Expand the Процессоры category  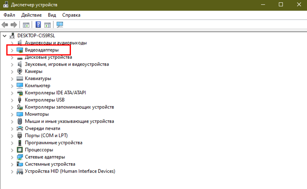[x=12, y=150]
